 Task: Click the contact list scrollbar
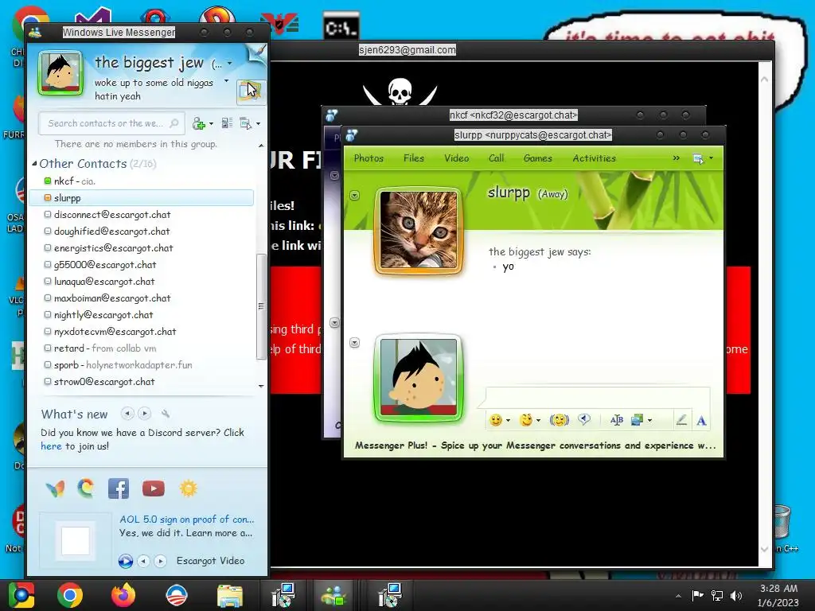[261, 306]
